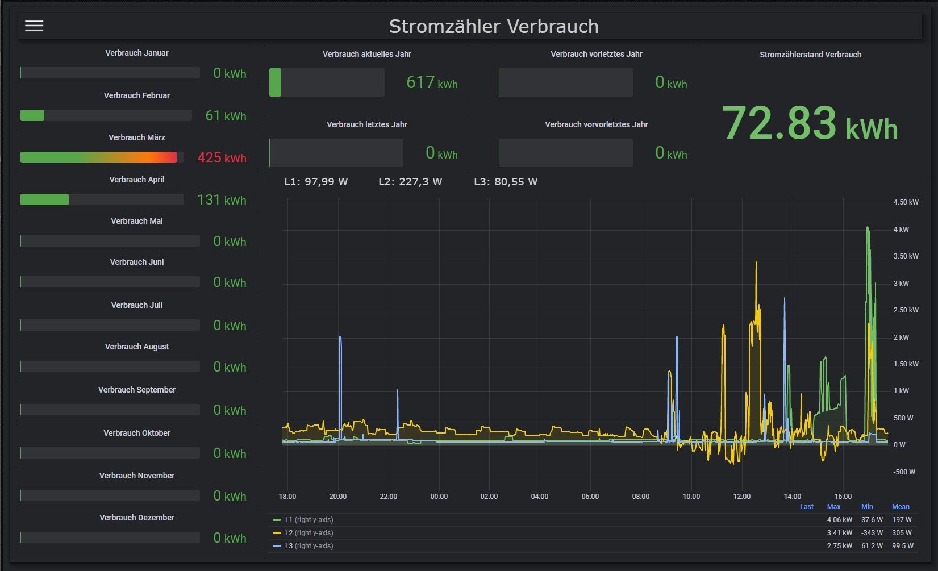Click the 72.83 kWh meter reading
938x571 pixels.
tap(810, 123)
